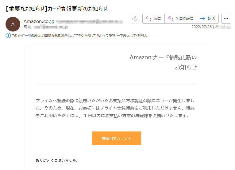Select the 返信 reply button label
235x170 pixels.
coord(157,19)
